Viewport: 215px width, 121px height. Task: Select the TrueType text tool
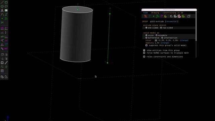pos(2,10)
